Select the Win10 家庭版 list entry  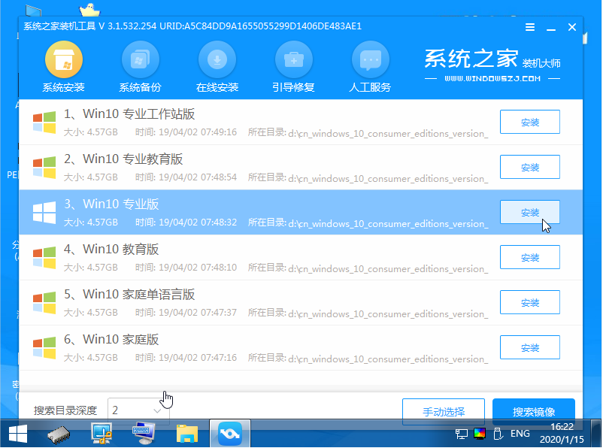click(300, 347)
